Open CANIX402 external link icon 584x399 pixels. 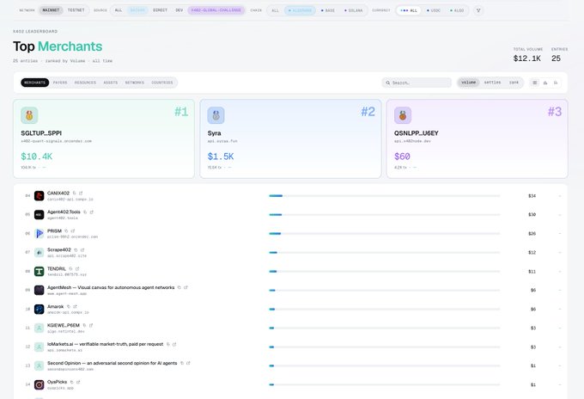[x=81, y=193]
